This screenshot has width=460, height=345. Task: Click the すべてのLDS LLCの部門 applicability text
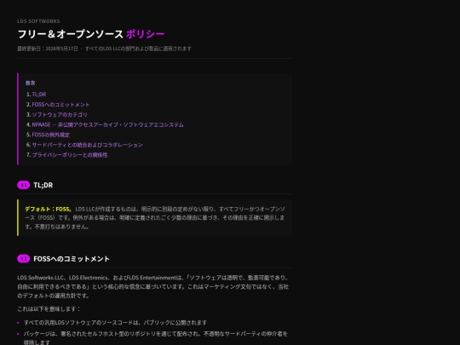tap(138, 49)
